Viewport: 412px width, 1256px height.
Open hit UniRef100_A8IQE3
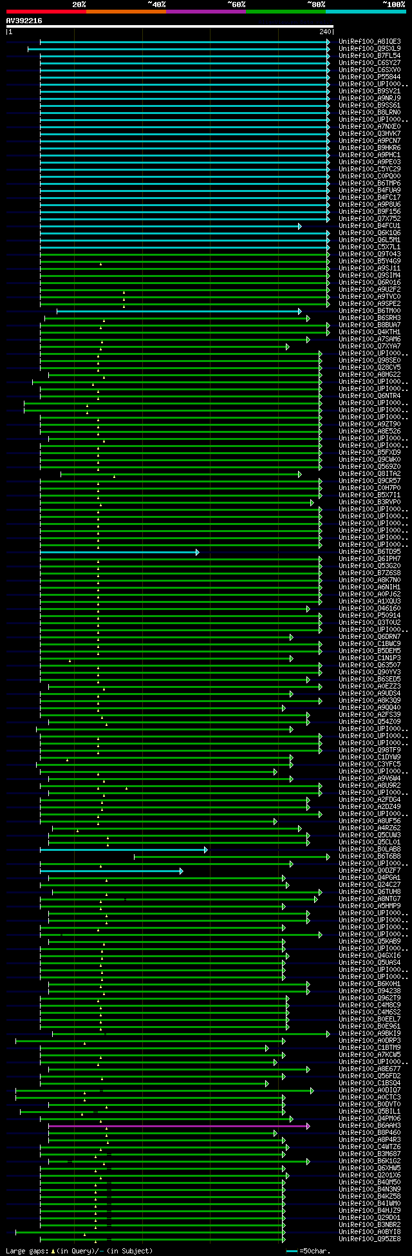click(370, 41)
